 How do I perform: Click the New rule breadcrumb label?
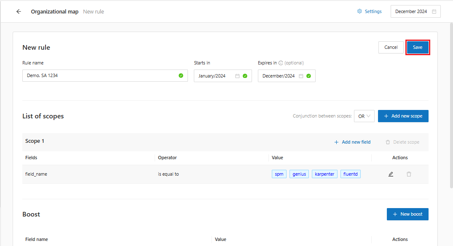[x=94, y=12]
